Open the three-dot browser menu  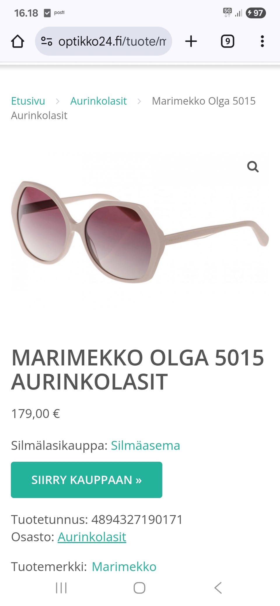point(262,41)
